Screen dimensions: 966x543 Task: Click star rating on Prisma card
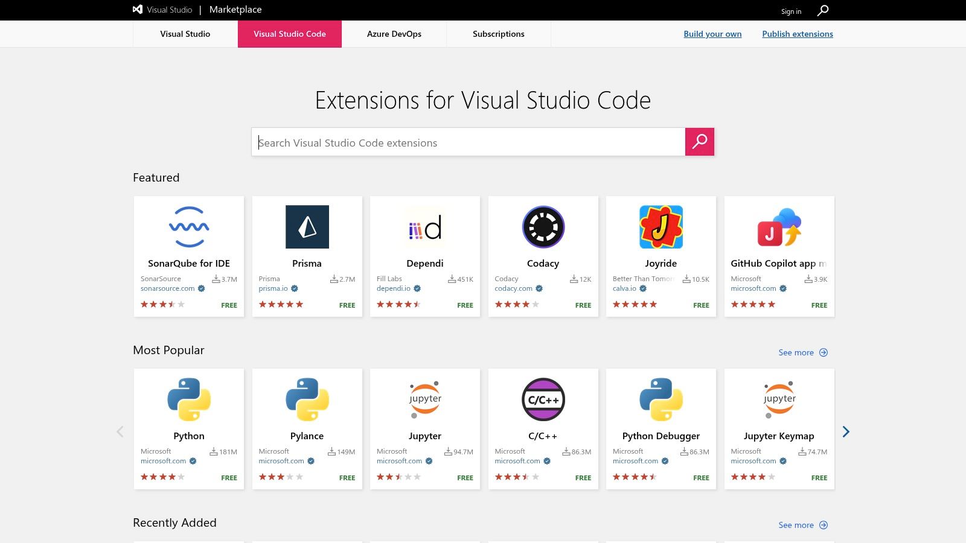pyautogui.click(x=281, y=304)
